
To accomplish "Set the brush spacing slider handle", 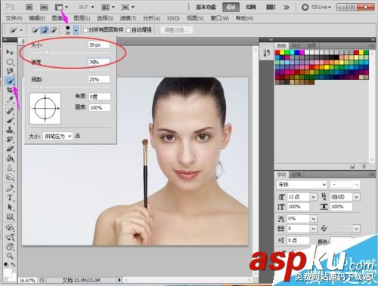I will [x=41, y=87].
